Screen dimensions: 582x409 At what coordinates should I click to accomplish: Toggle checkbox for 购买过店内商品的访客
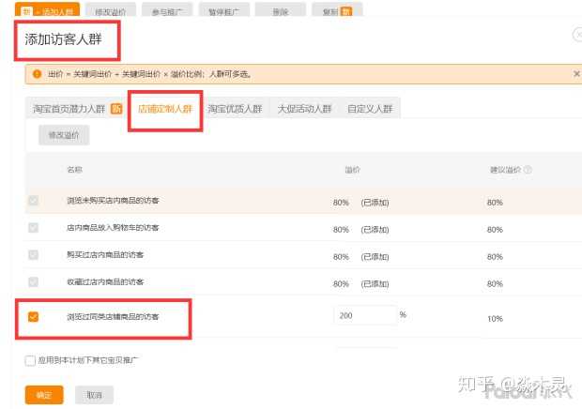pos(33,255)
